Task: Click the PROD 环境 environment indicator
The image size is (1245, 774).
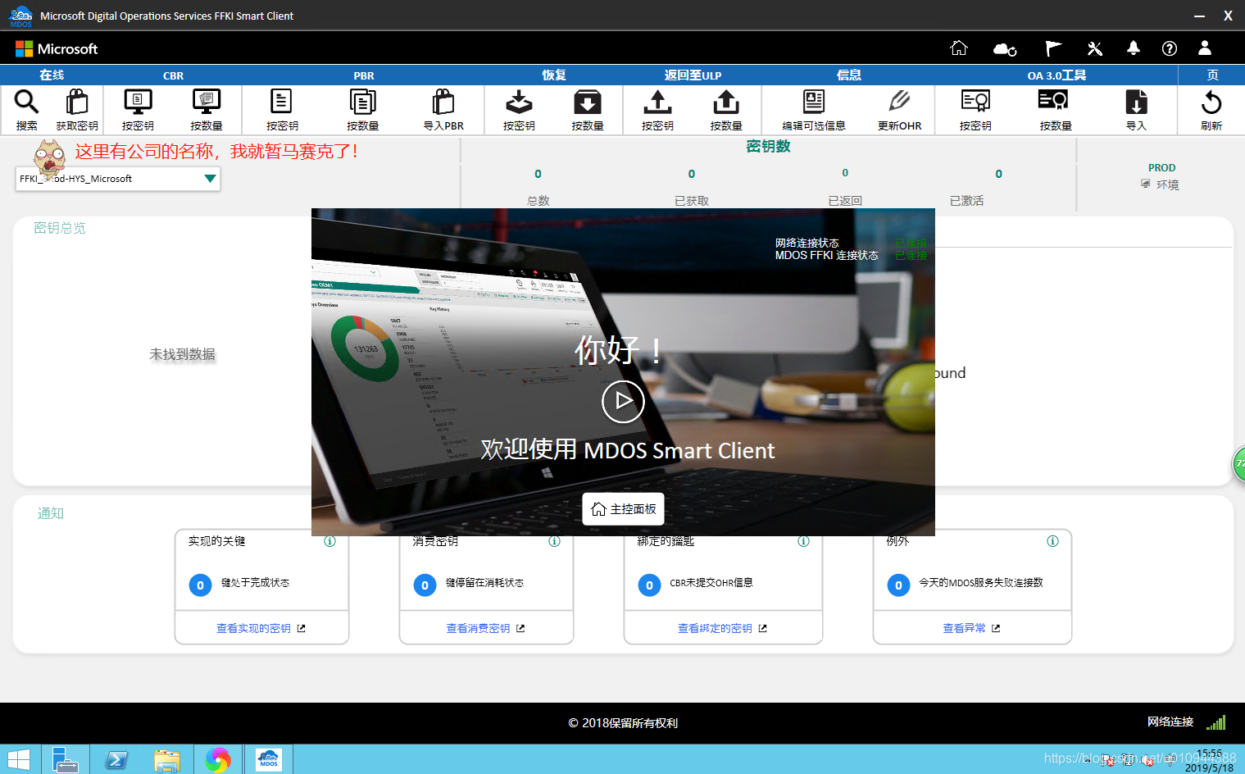Action: click(x=1161, y=176)
